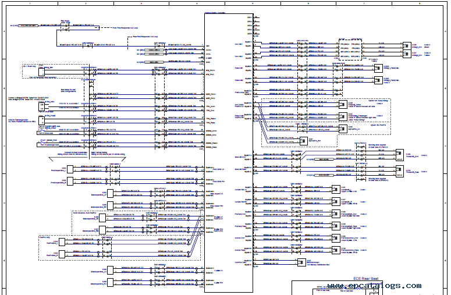This screenshot has height=295, width=451.
Task: Select the 'Rear First Responder Cut Loop' label
Action: click(145, 37)
